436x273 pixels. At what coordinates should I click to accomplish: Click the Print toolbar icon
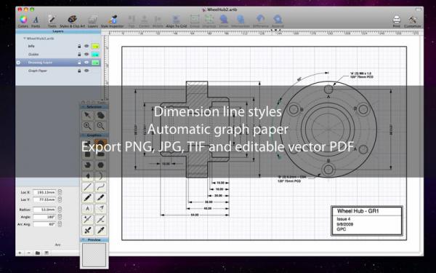(396, 21)
